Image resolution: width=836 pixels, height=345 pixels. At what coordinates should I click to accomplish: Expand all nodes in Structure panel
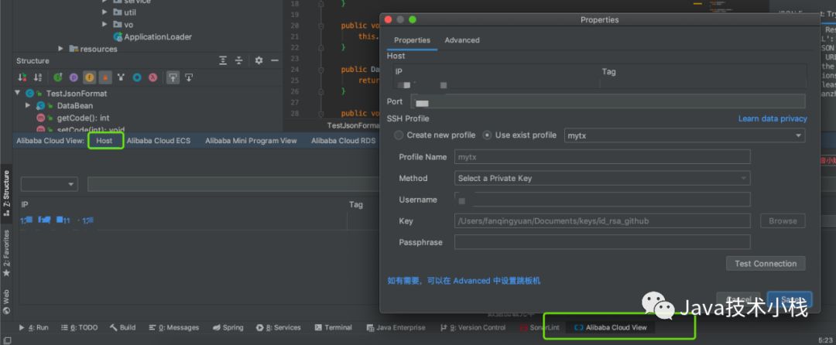click(224, 60)
